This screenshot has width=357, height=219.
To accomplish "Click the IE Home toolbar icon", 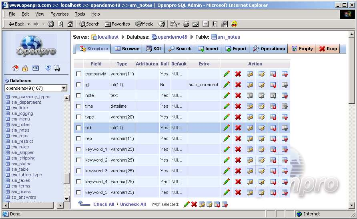I will (x=70, y=24).
